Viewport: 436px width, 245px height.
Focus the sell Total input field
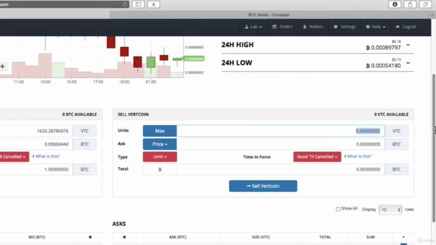point(280,169)
